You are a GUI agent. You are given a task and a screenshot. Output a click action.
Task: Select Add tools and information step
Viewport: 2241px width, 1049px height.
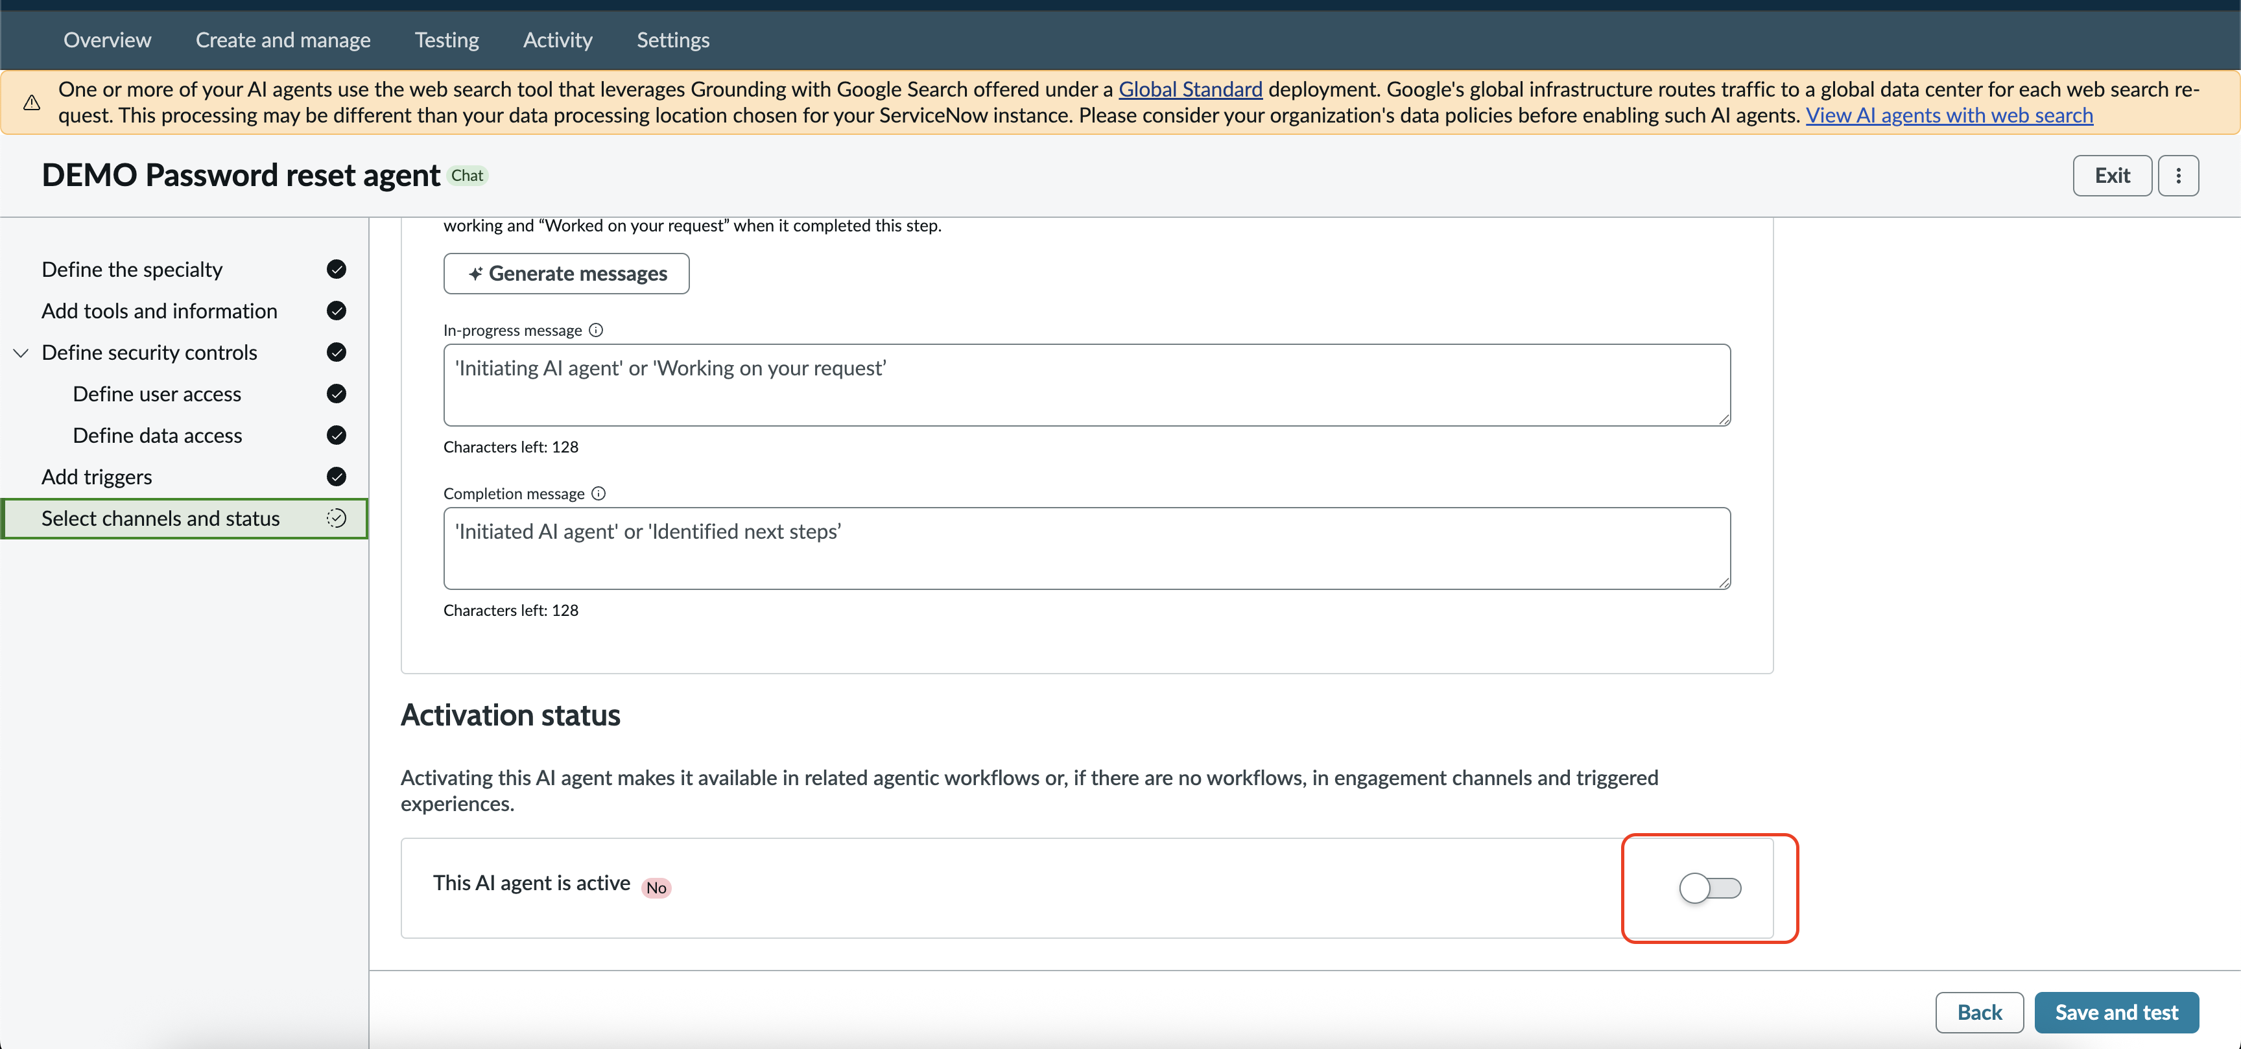(160, 311)
